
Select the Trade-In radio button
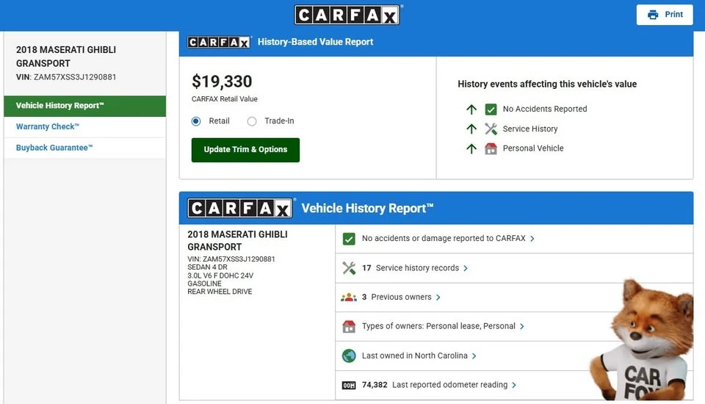252,121
